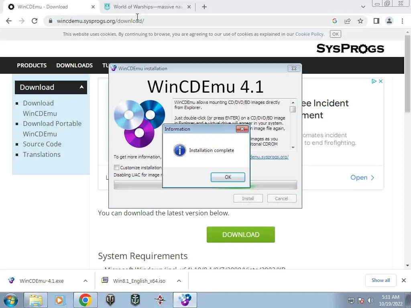Open DOWNLOADS in the site menu

(74, 65)
